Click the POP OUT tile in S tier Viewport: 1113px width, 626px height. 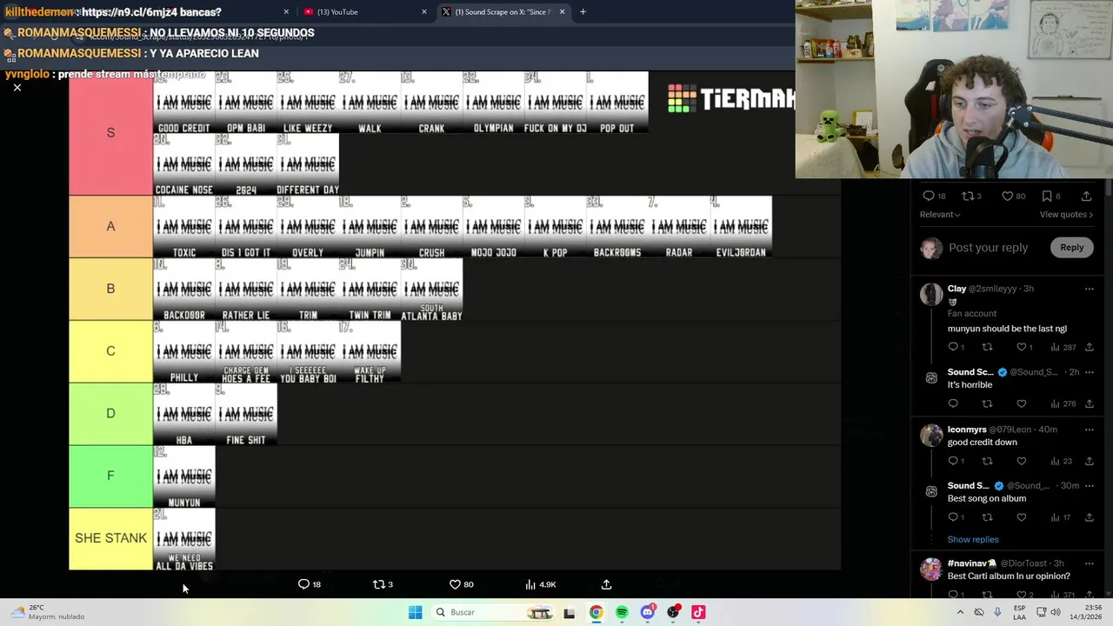(x=617, y=103)
